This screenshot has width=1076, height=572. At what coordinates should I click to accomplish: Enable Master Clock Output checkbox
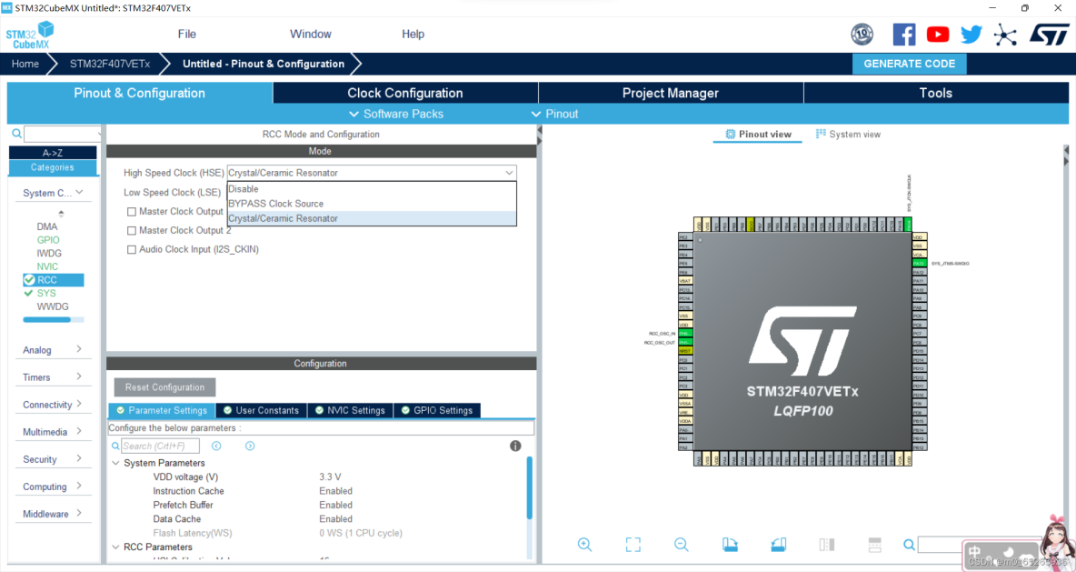pyautogui.click(x=131, y=211)
